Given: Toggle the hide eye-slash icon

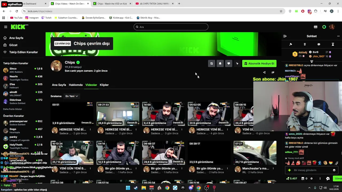Looking at the screenshot, I should click(x=273, y=72).
